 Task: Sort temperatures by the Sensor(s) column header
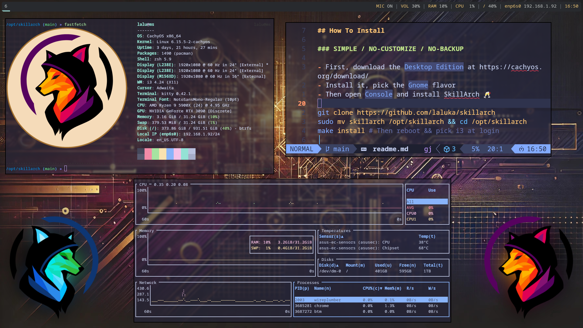pyautogui.click(x=331, y=236)
